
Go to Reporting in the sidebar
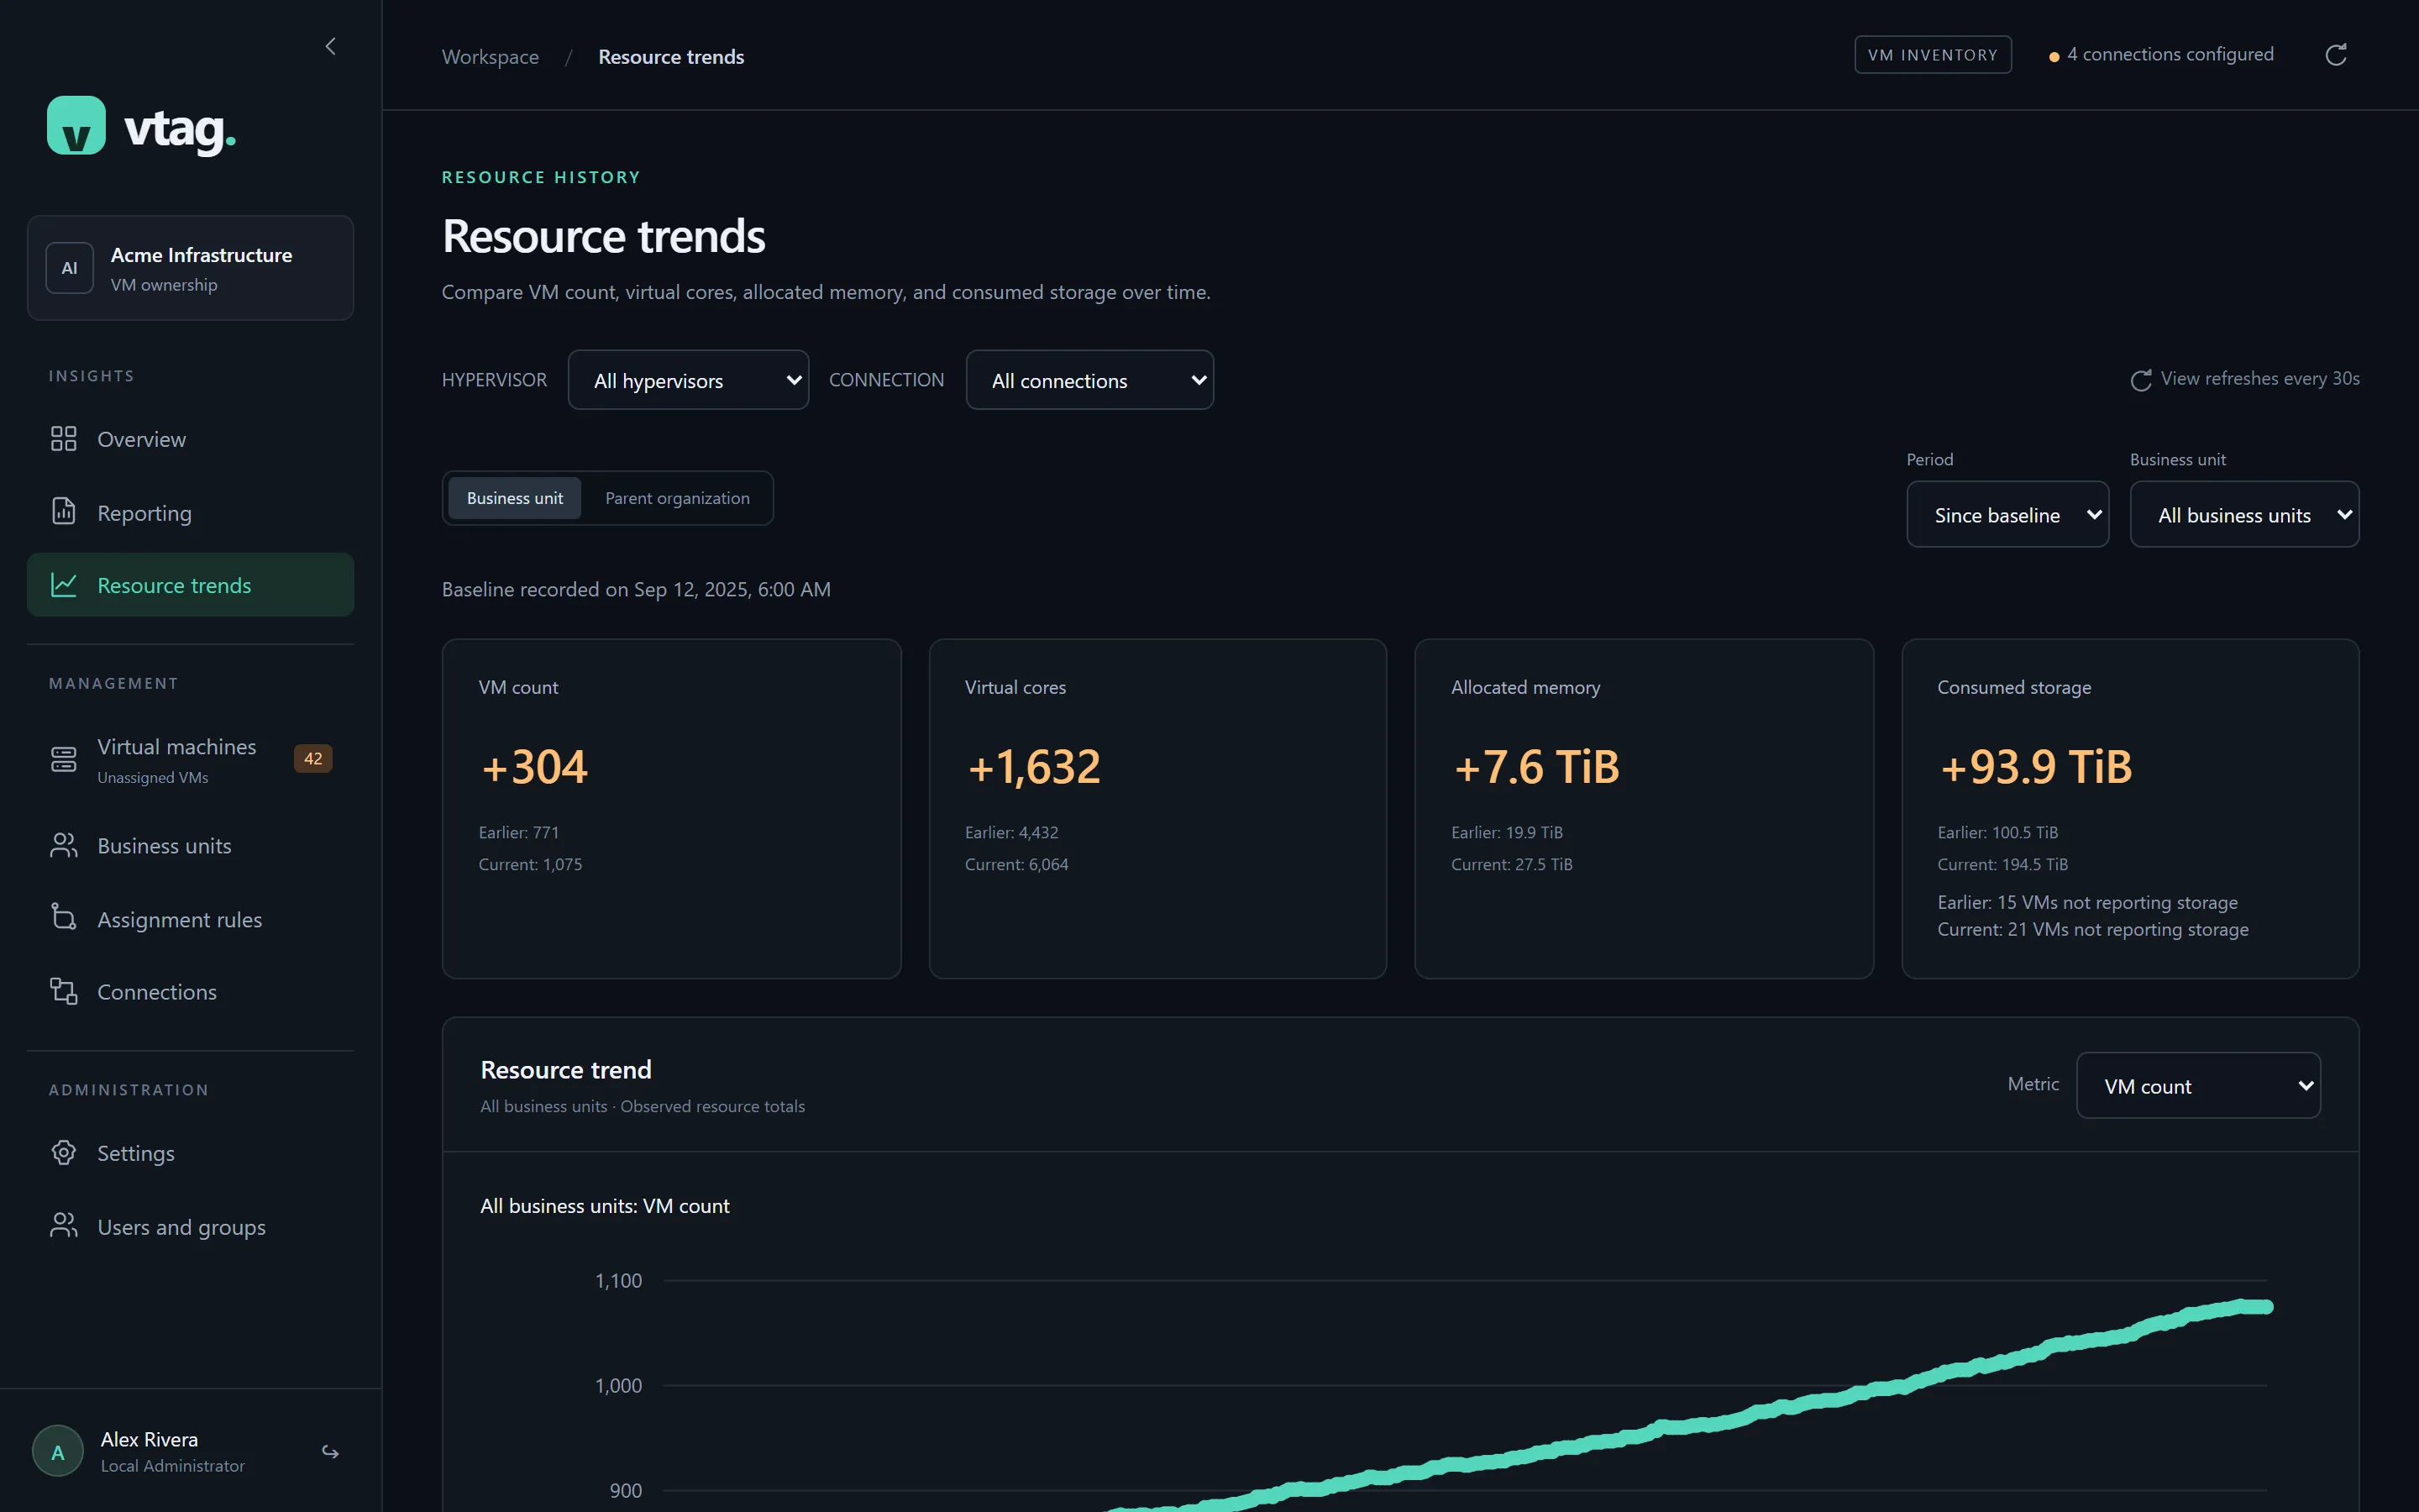(190, 513)
